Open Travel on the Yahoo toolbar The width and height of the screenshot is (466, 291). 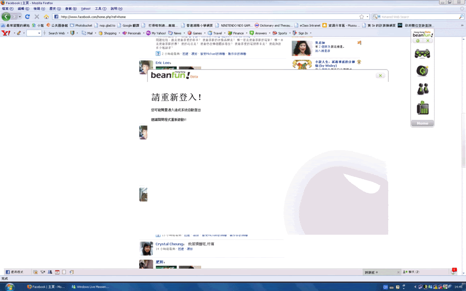[x=215, y=33]
